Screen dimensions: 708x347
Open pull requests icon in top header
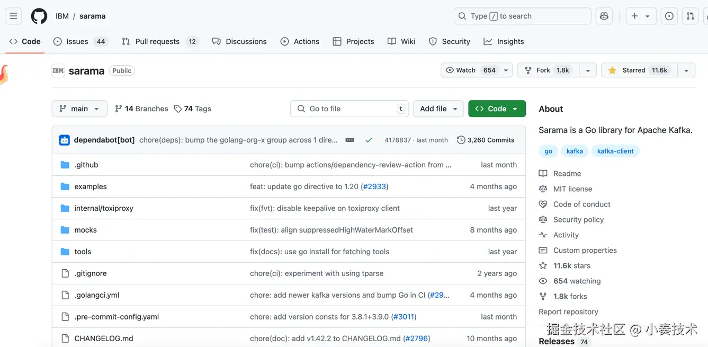691,16
